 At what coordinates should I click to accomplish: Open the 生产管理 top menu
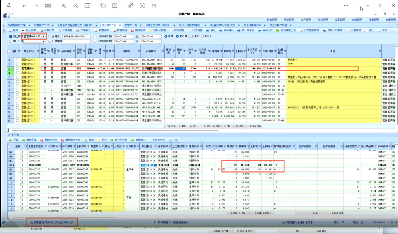tap(306, 20)
